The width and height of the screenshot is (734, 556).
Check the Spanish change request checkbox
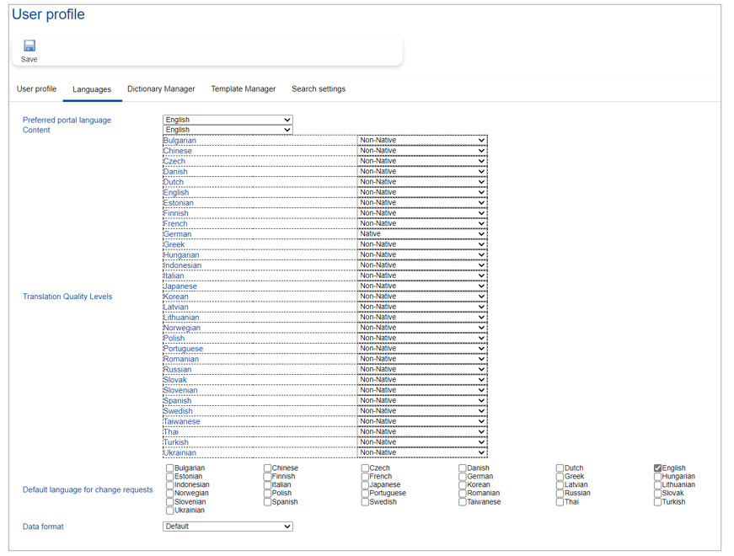click(268, 502)
